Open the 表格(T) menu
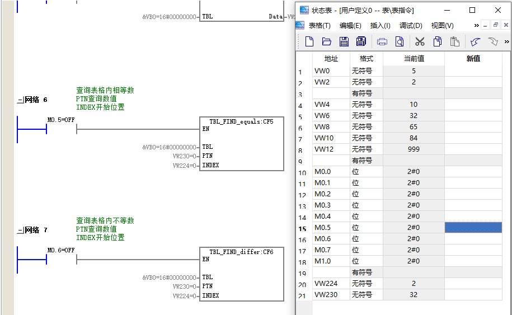This screenshot has height=315, width=512. [320, 26]
